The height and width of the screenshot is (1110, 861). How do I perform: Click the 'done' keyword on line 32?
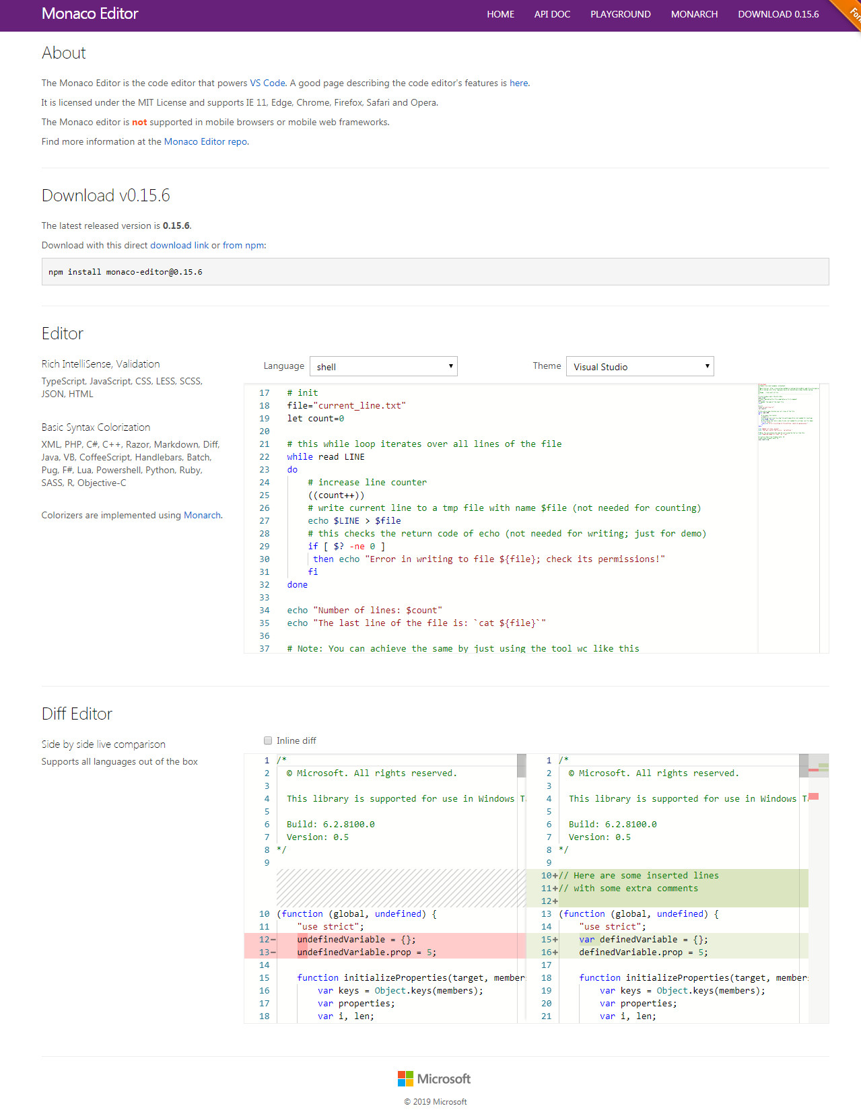(x=297, y=584)
